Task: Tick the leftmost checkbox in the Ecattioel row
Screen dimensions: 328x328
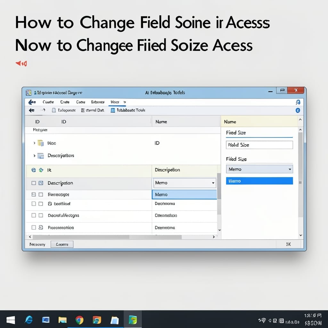Action: [33, 203]
